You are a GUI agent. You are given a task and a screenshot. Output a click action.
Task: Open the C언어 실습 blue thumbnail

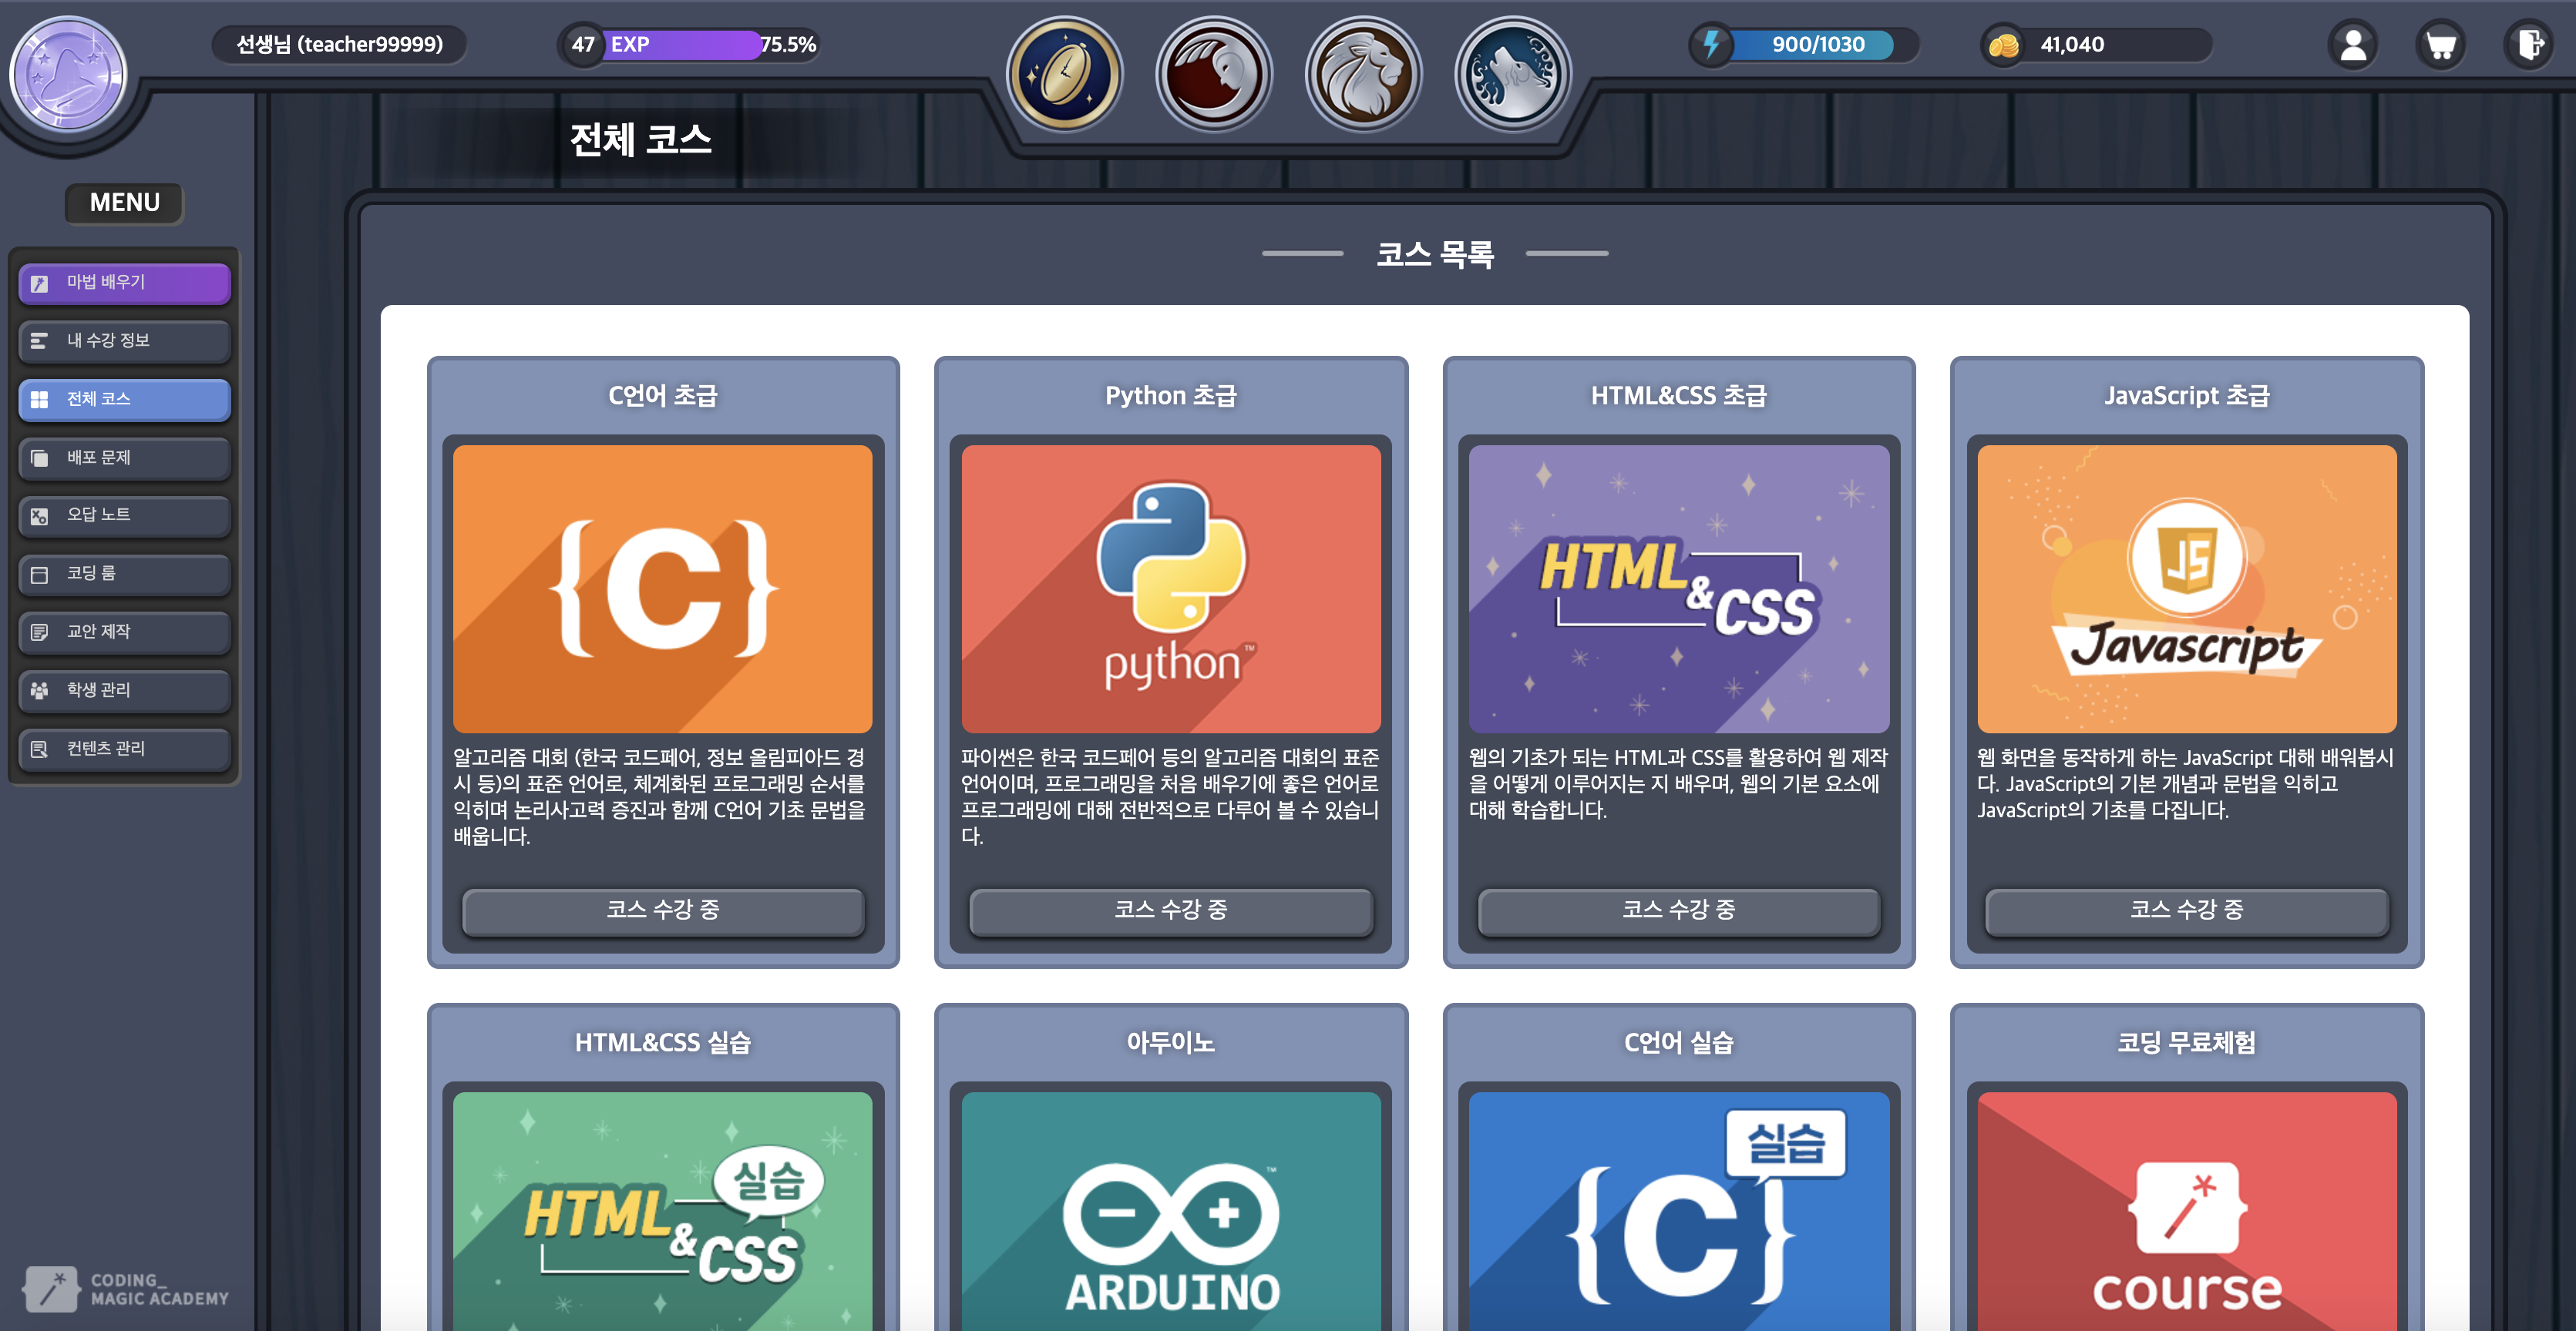(x=1679, y=1211)
